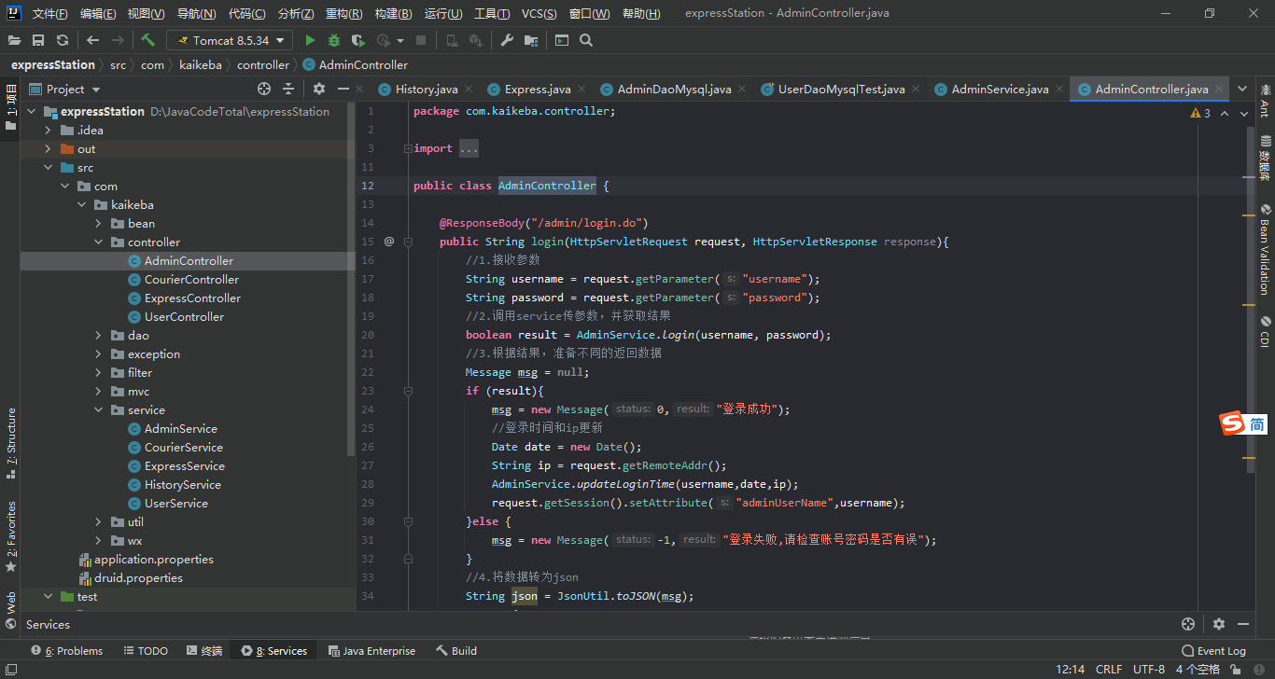Click the Sogou input method S icon

(1233, 423)
